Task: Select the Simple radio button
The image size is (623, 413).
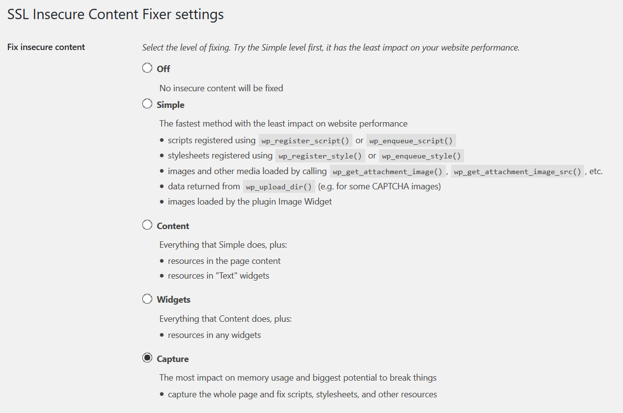Action: [147, 104]
